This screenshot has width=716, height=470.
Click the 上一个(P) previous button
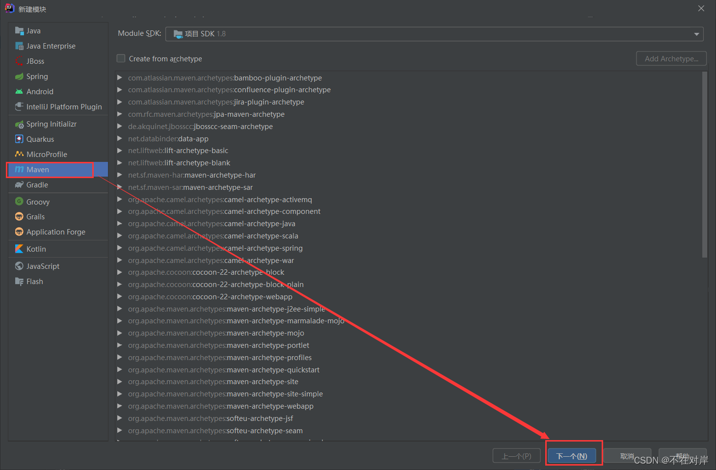point(516,456)
